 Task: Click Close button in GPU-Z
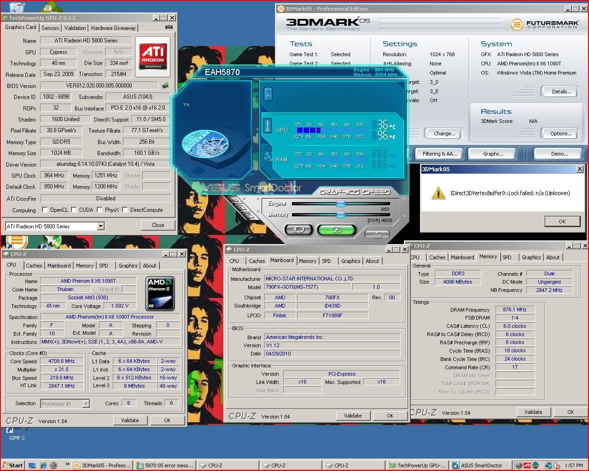pos(158,225)
